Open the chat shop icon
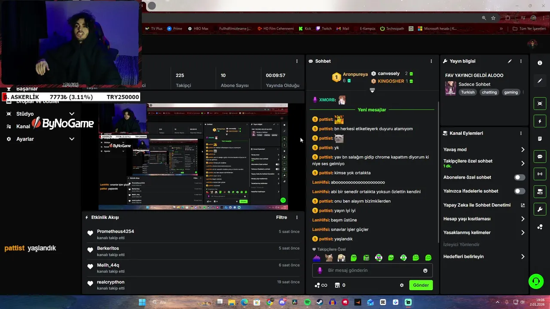Image resolution: width=550 pixels, height=309 pixels. tap(337, 285)
